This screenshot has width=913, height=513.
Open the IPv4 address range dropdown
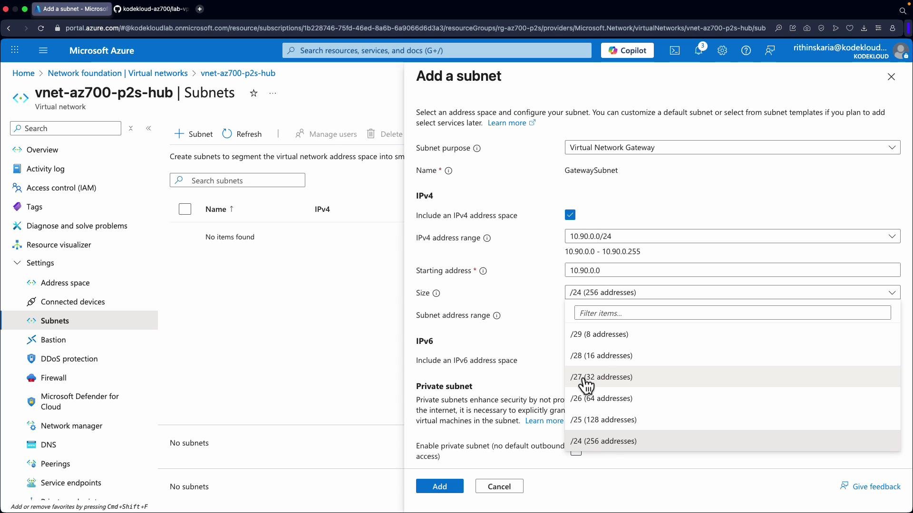[732, 236]
